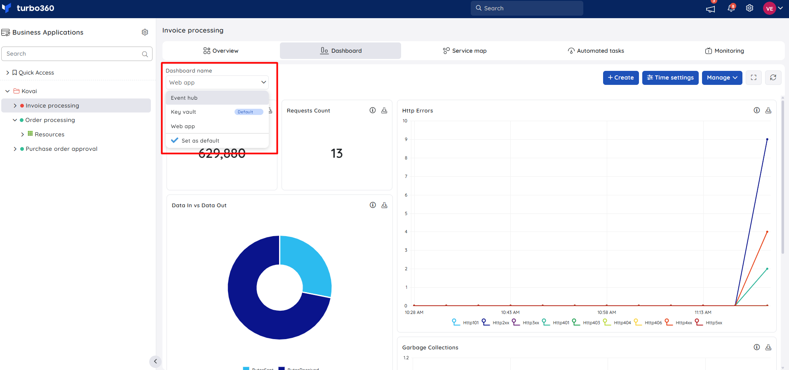Toggle Http406 legend series
Image resolution: width=789 pixels, height=370 pixels.
(x=648, y=323)
